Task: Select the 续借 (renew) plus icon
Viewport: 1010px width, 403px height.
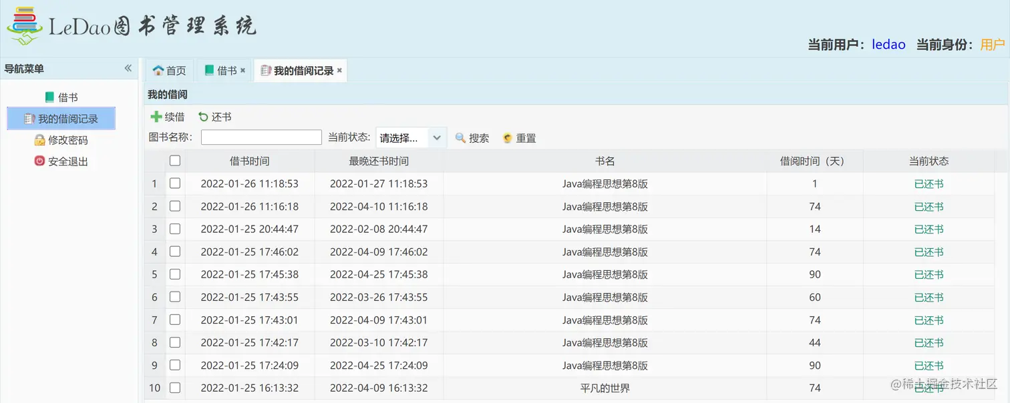Action: 155,116
